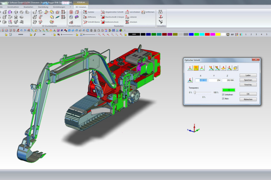Uncheck the Aktiv checkbox

pos(223,99)
